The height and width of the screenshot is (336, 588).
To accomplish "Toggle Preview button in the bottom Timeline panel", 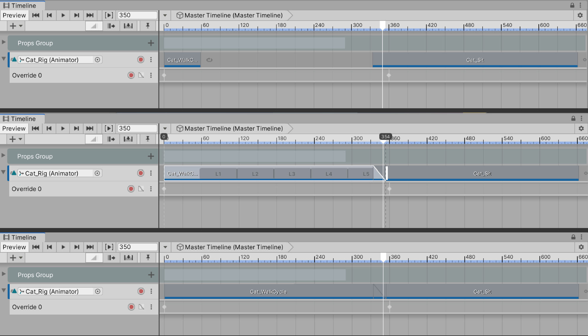I will [x=14, y=247].
